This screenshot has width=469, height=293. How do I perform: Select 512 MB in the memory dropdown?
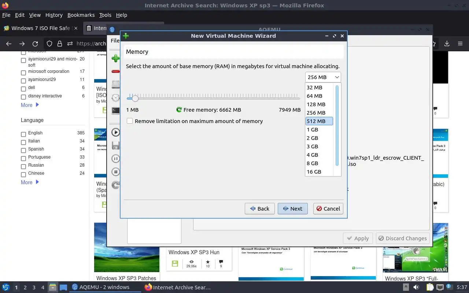point(319,121)
